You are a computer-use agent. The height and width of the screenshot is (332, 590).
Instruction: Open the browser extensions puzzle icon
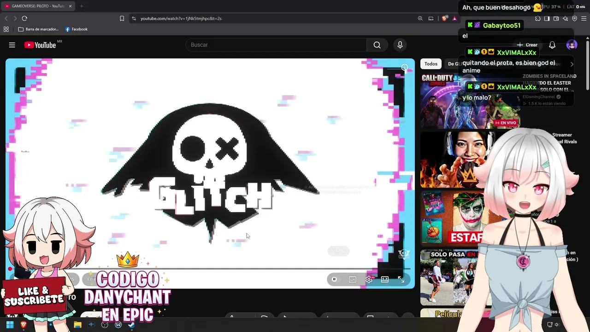[538, 18]
